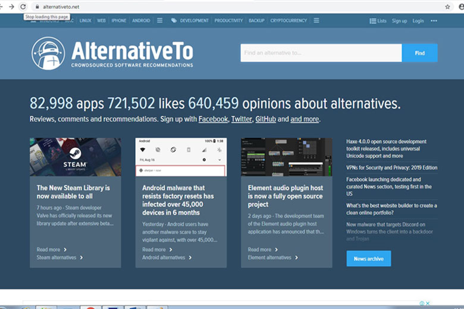This screenshot has height=309, width=464.
Task: Bookmark this page with the star icon
Action: 447,7
